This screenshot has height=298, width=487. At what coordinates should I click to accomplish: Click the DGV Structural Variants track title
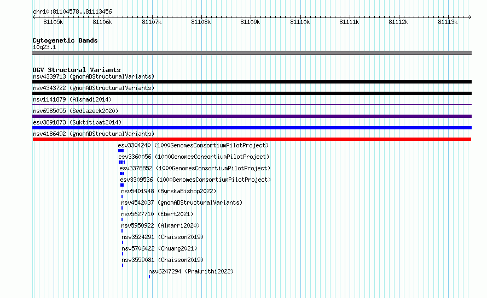pos(77,70)
